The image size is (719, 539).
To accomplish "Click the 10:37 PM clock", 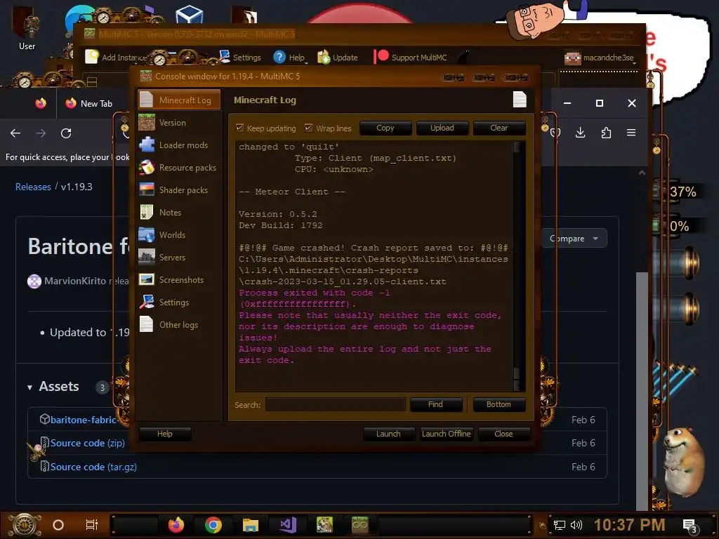I will [x=630, y=524].
